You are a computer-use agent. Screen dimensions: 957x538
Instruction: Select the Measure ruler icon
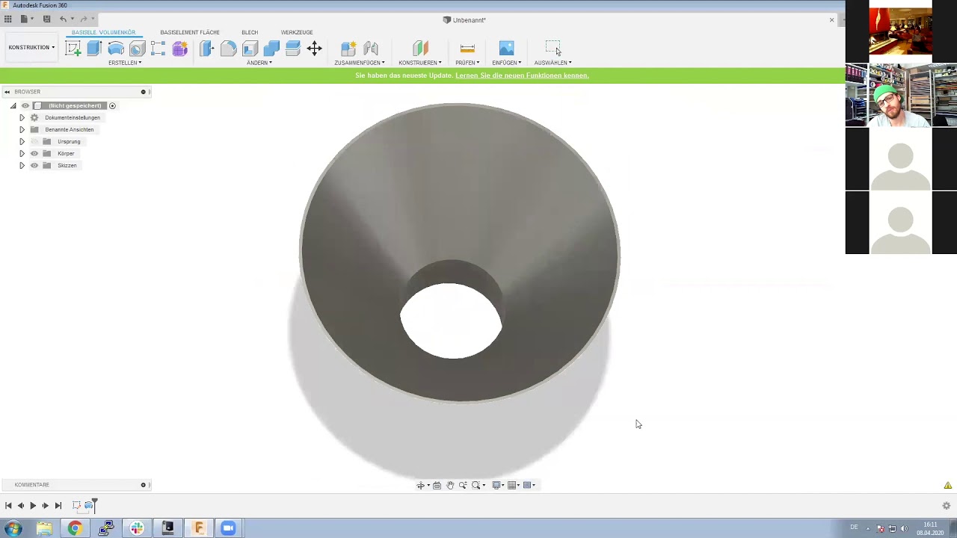(x=467, y=49)
